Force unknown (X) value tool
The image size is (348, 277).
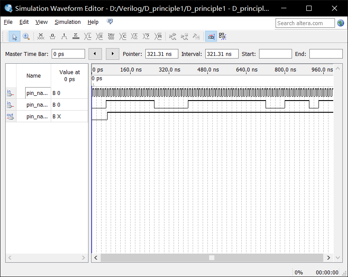tap(41, 36)
